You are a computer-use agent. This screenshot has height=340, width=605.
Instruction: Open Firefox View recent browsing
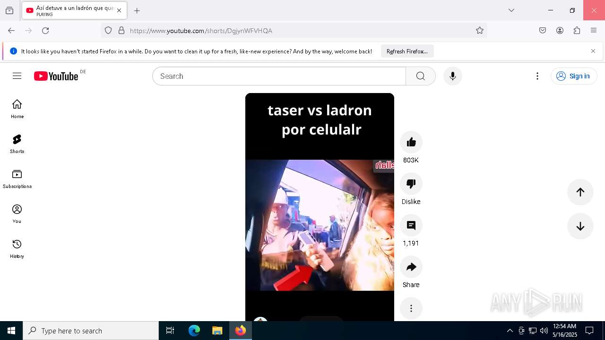(x=9, y=10)
